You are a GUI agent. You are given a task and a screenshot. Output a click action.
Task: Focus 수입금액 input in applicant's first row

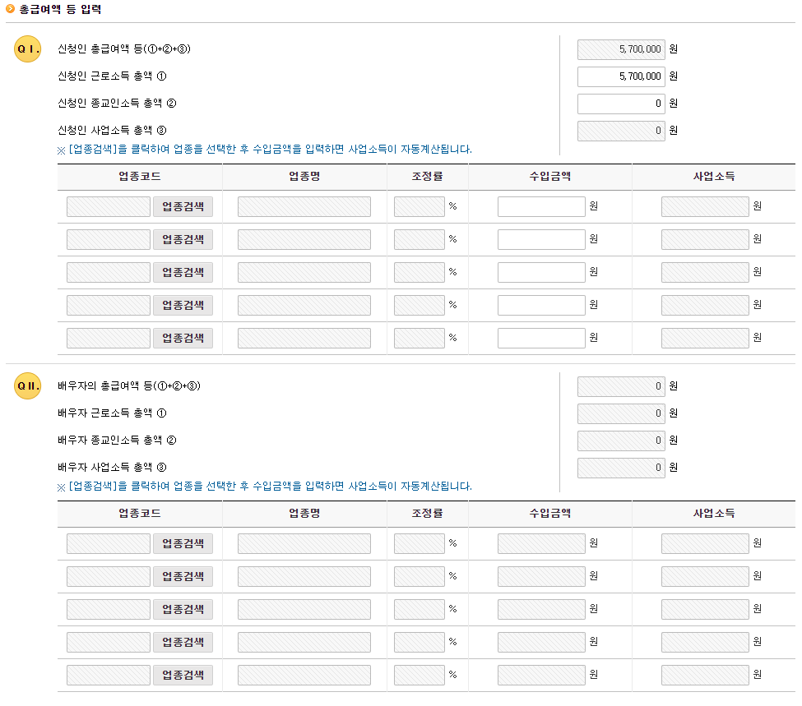coord(541,206)
